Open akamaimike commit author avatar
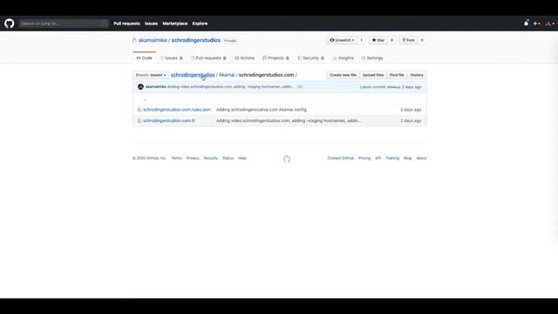 [x=140, y=87]
